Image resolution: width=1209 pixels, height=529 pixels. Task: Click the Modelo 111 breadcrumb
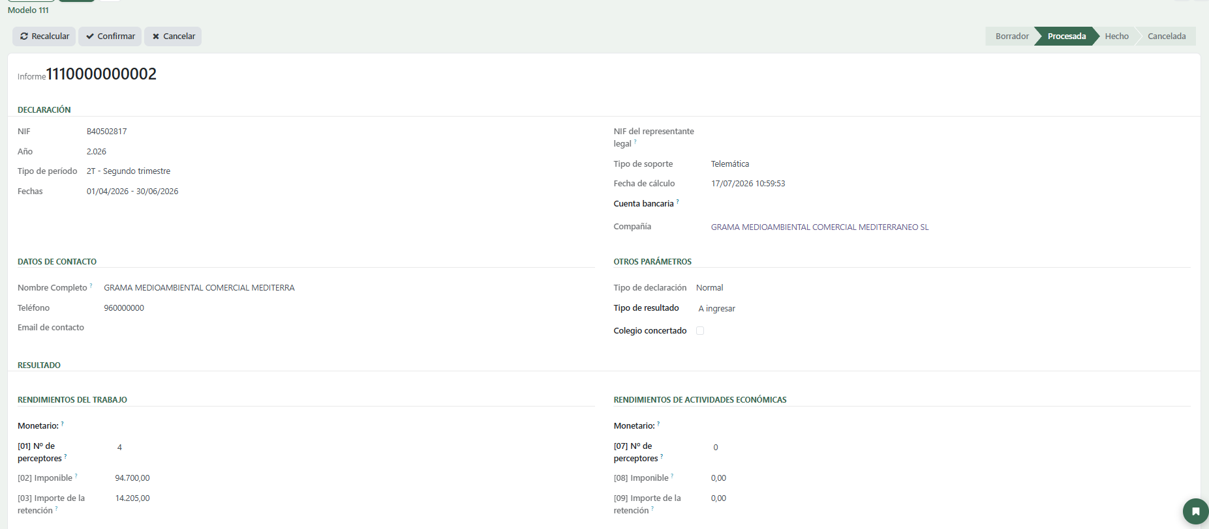(x=28, y=10)
